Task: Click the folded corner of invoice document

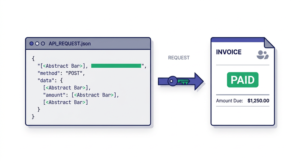Action: point(269,43)
